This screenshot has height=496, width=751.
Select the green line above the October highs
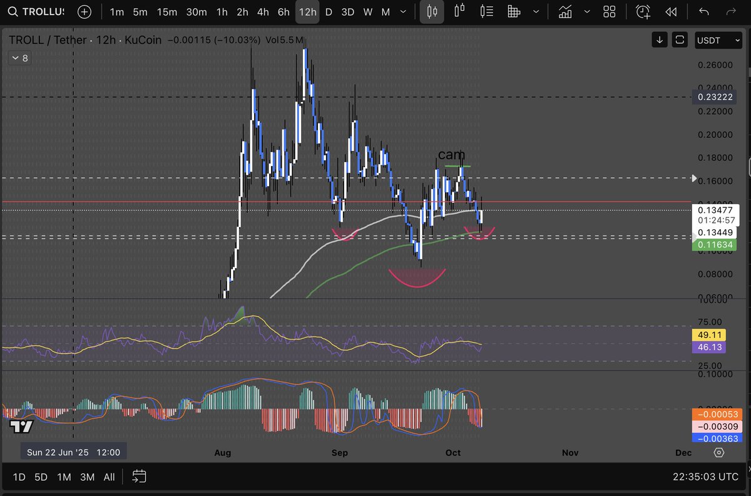point(457,166)
